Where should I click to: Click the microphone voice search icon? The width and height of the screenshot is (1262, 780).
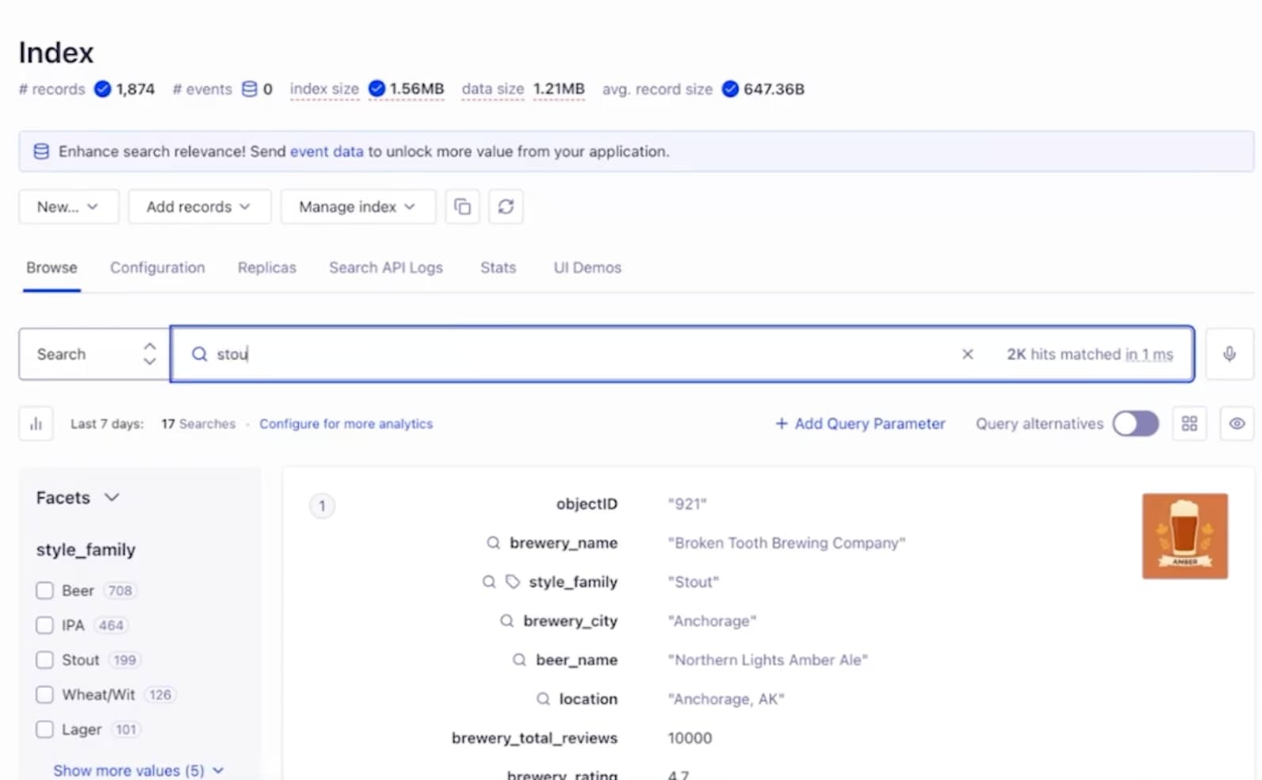1229,354
